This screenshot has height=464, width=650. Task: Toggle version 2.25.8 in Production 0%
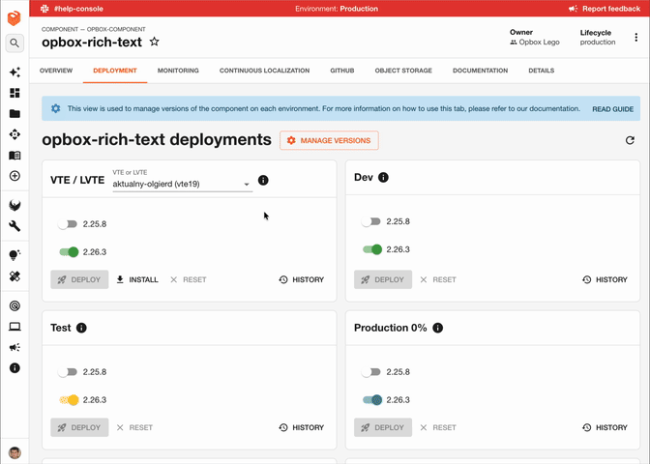tap(371, 372)
